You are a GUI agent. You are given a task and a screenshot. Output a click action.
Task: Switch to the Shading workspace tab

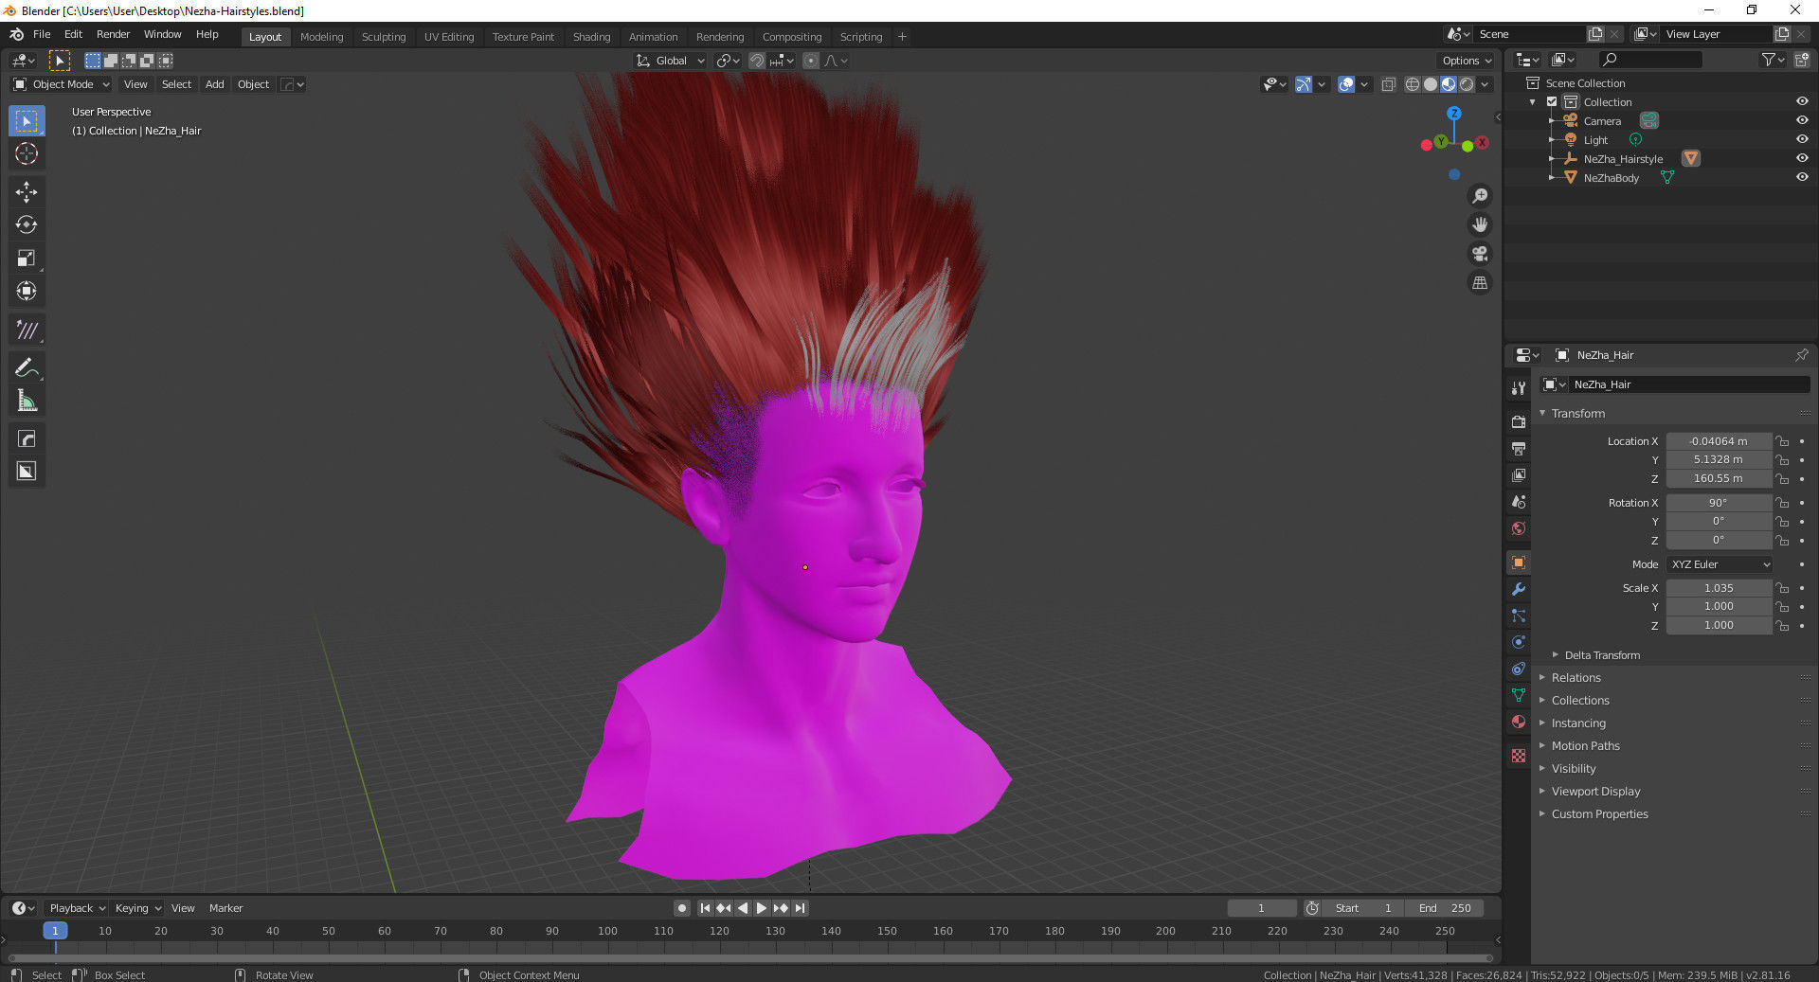(x=591, y=37)
